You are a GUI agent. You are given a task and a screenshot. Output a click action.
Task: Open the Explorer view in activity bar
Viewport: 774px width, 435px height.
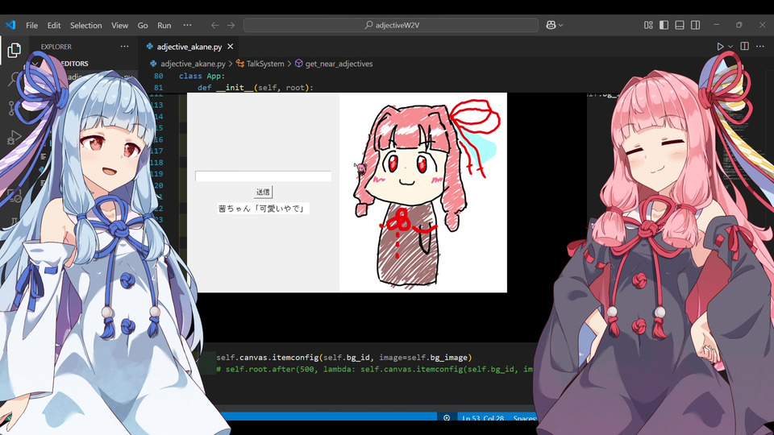click(14, 50)
